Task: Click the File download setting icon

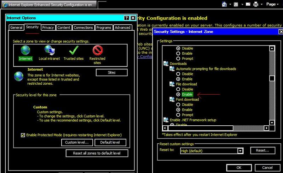Action: [172, 84]
